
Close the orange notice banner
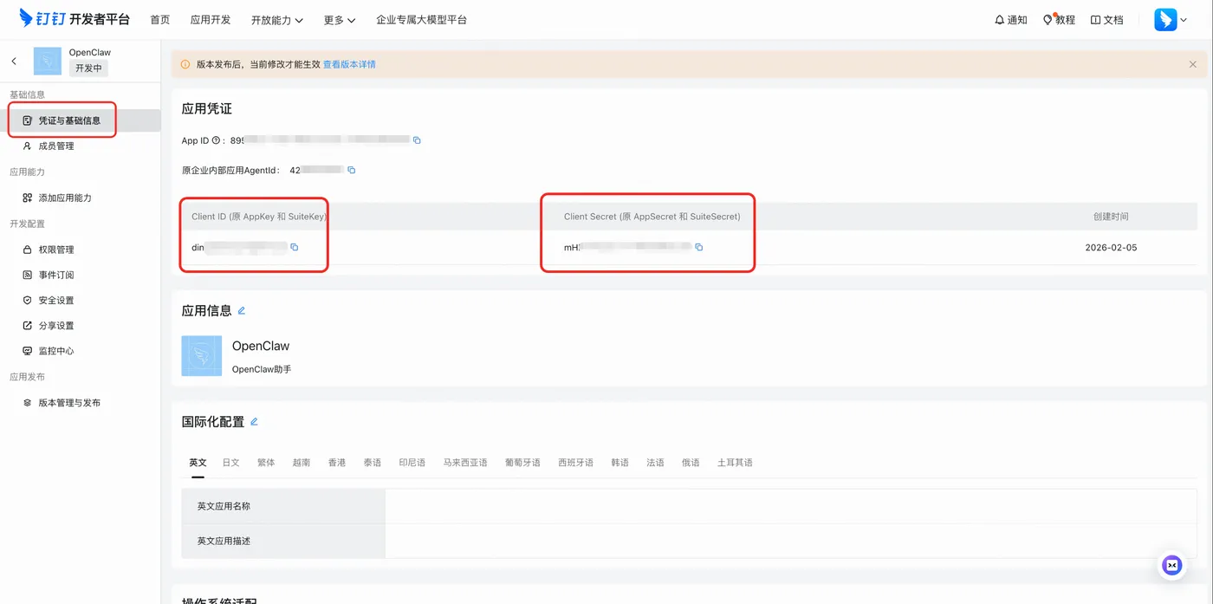pyautogui.click(x=1192, y=64)
